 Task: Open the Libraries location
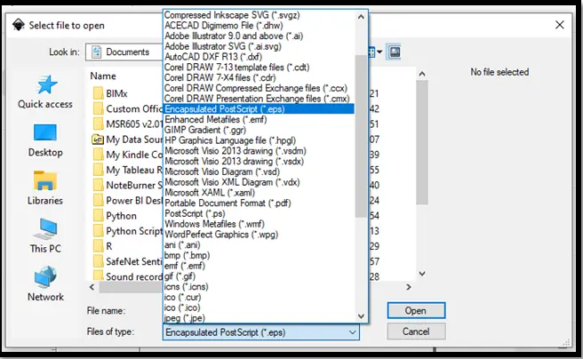(45, 188)
